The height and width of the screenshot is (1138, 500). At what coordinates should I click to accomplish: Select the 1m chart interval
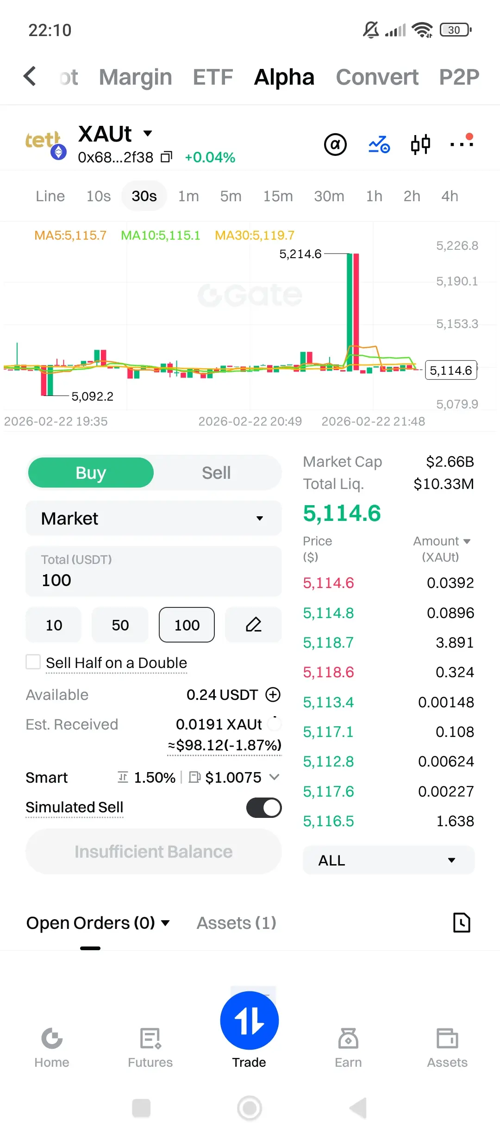[188, 196]
